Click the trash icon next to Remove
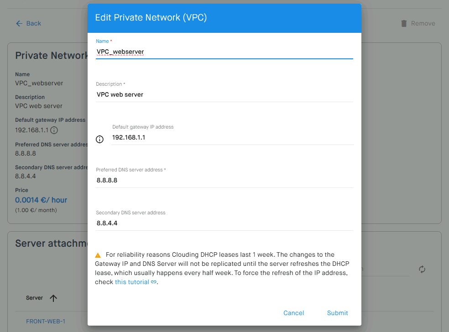Viewport: 449px width, 332px height. pyautogui.click(x=404, y=23)
